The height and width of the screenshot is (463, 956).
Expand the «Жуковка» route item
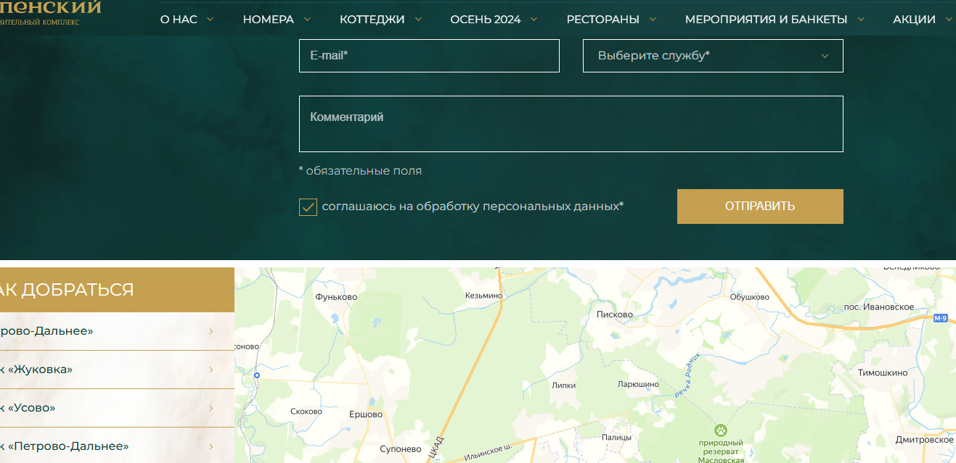point(117,370)
